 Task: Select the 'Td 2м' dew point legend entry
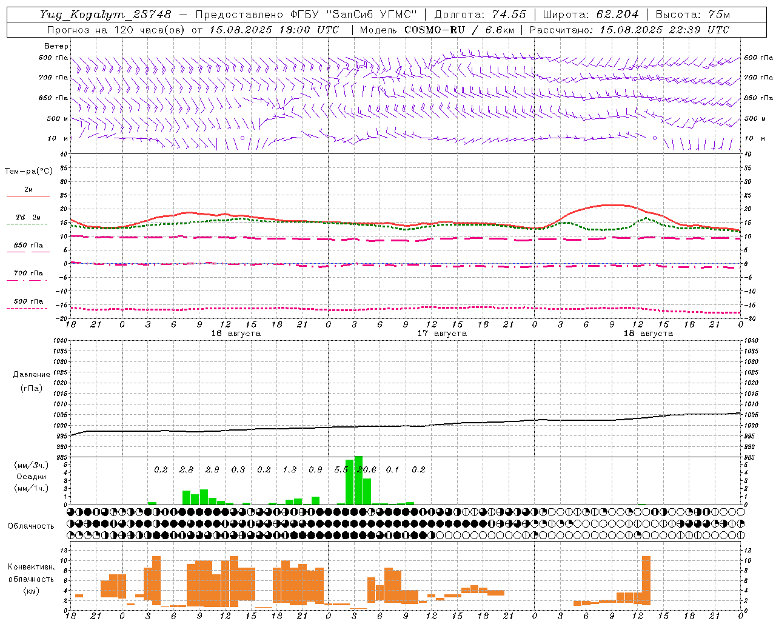click(28, 220)
